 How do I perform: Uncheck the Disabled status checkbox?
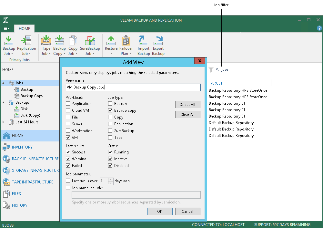point(110,166)
